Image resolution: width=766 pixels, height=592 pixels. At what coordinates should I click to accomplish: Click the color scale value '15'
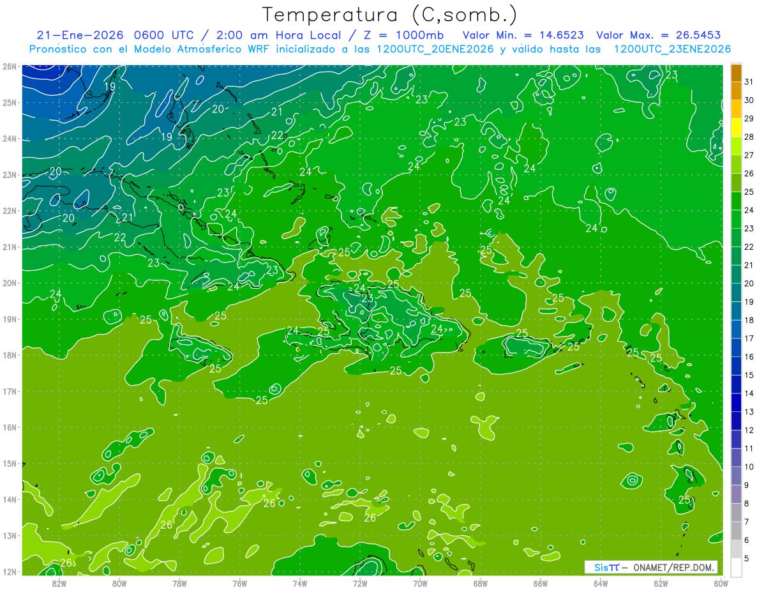click(x=749, y=375)
